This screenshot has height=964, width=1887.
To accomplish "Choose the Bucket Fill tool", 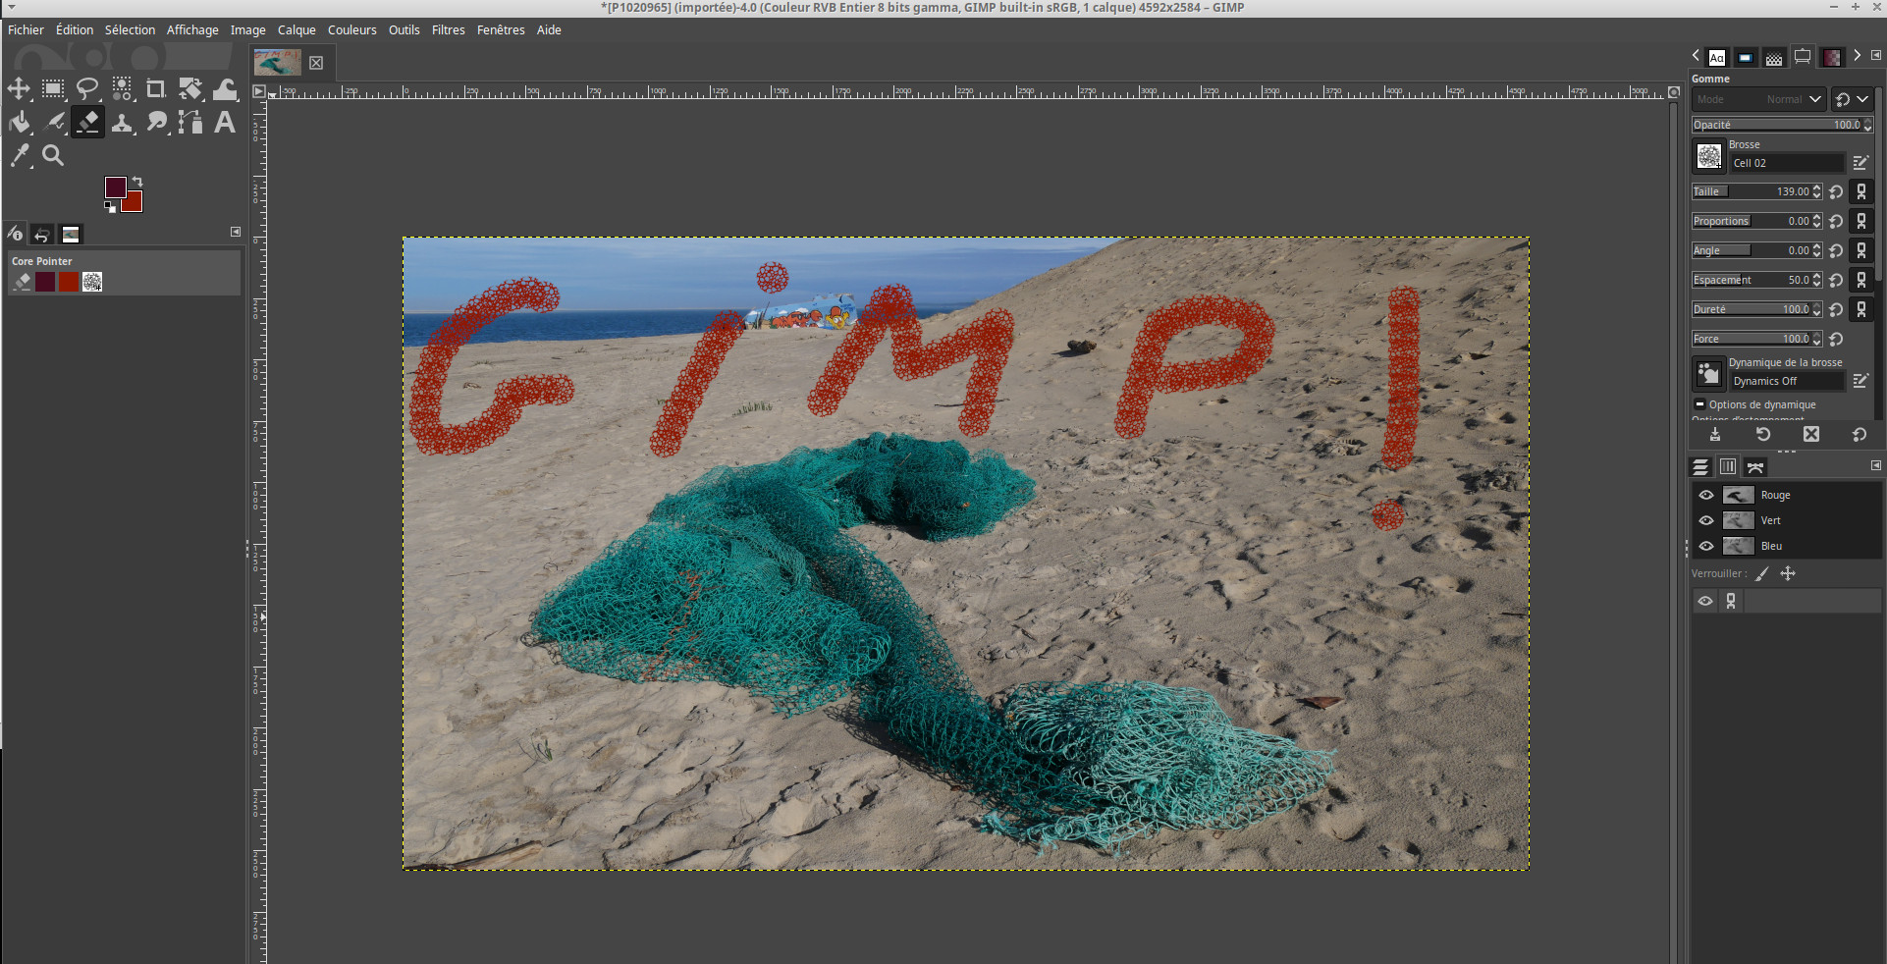I will [x=19, y=123].
